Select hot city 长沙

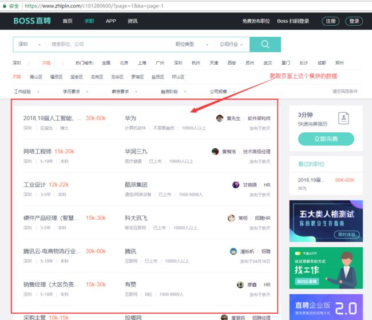coord(304,63)
